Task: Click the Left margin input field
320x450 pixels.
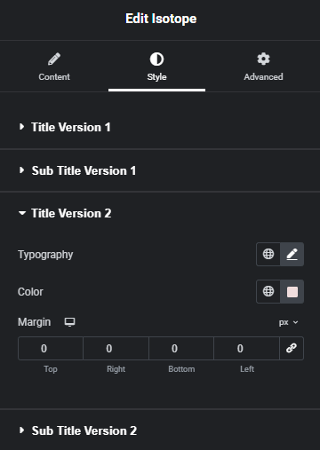Action: pos(247,348)
